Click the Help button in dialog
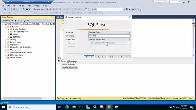Image resolution: width=196 pixels, height=110 pixels. point(112,57)
